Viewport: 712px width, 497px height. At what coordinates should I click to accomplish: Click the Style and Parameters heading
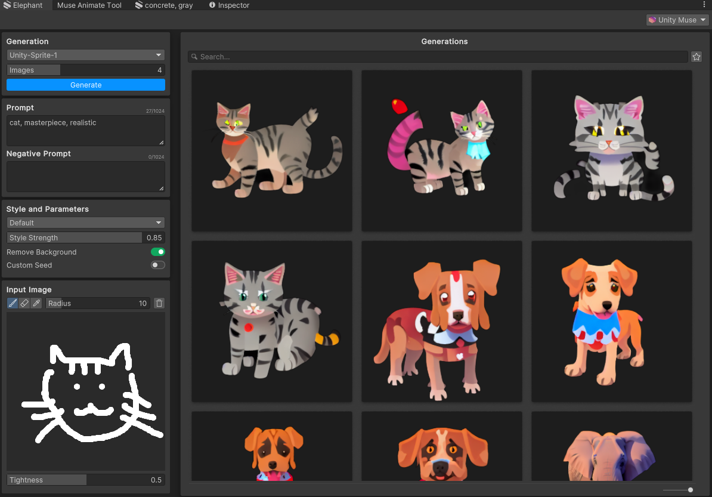tap(48, 209)
